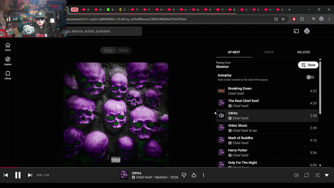Screen dimensions: 334x188
Task: Click the Harry Potter album thumbnail
Action: click(221, 153)
